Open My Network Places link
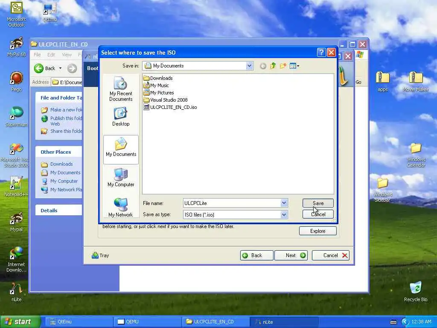The image size is (437, 328). tap(61, 190)
